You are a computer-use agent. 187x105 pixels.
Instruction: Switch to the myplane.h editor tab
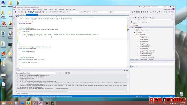[19, 15]
